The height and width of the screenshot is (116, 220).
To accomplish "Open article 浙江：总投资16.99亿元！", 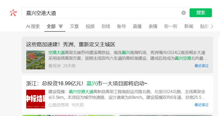I will point(87,83).
